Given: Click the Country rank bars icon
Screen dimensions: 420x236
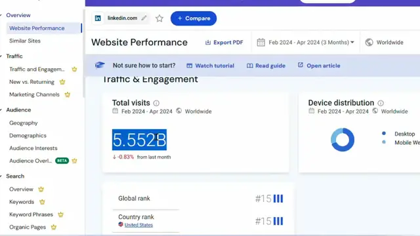Looking at the screenshot, I should click(x=278, y=222).
